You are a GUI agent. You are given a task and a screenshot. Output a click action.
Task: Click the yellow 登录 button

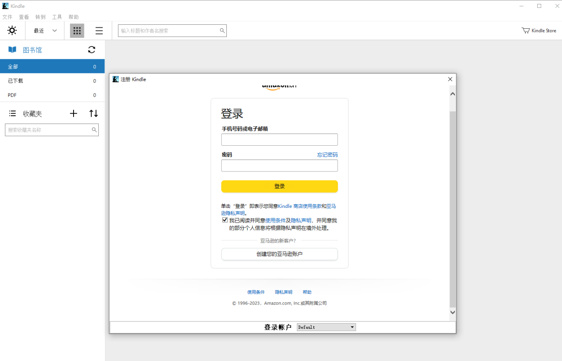279,186
